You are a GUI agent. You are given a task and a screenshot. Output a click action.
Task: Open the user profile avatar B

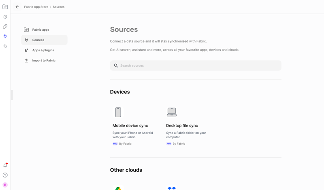point(5,185)
